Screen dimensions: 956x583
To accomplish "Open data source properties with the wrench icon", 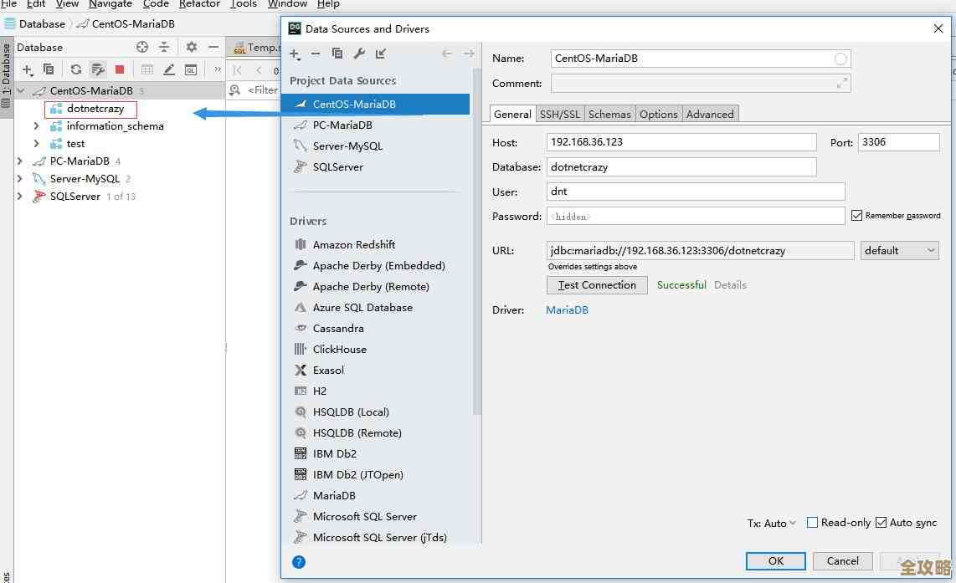I will (x=359, y=54).
